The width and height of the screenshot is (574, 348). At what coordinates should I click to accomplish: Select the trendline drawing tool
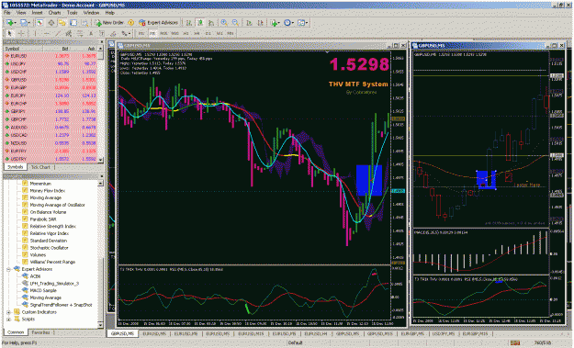[x=58, y=33]
